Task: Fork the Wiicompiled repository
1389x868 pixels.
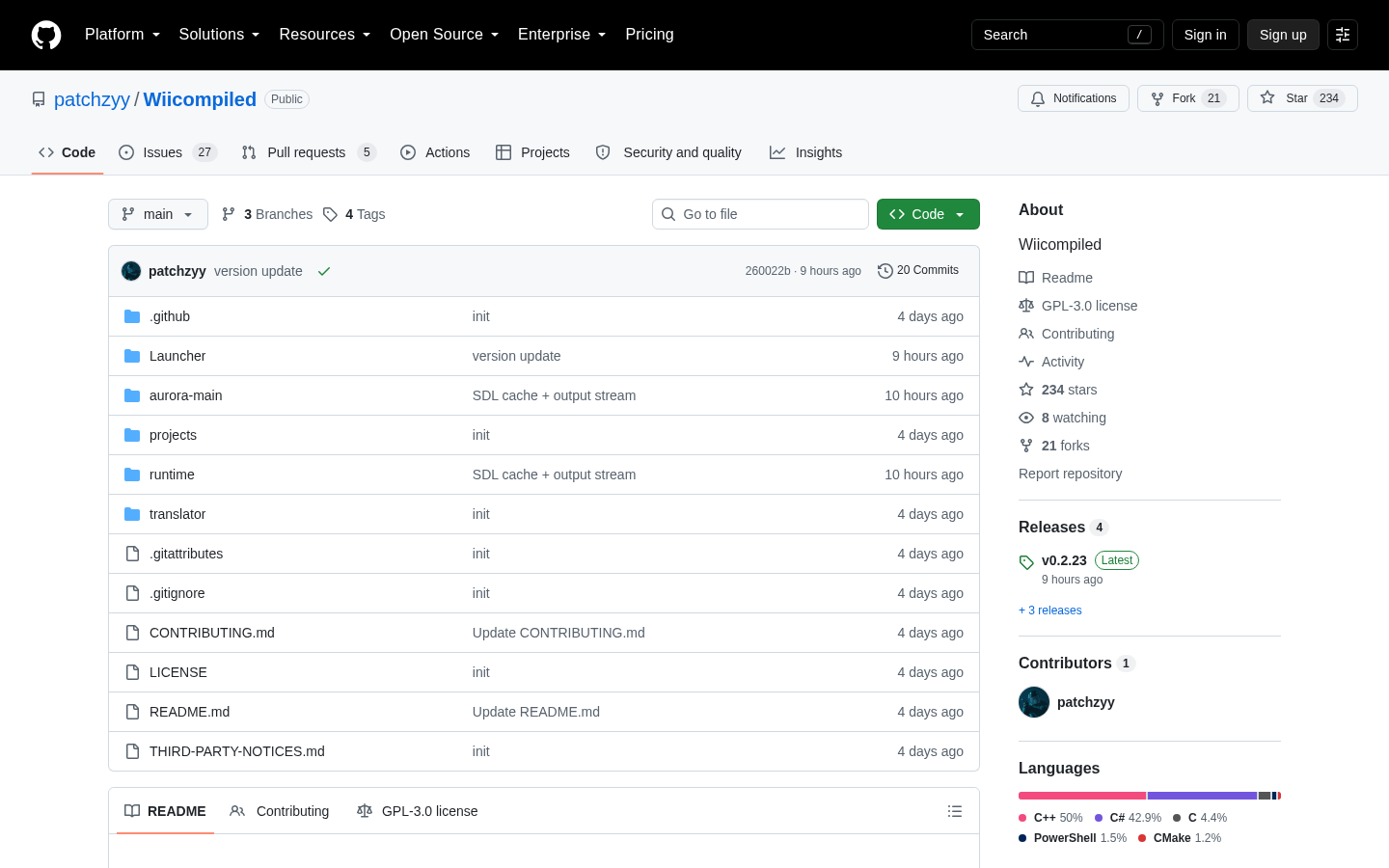Action: click(1187, 98)
